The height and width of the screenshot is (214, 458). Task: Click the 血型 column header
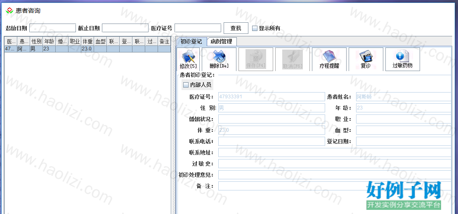coord(100,41)
